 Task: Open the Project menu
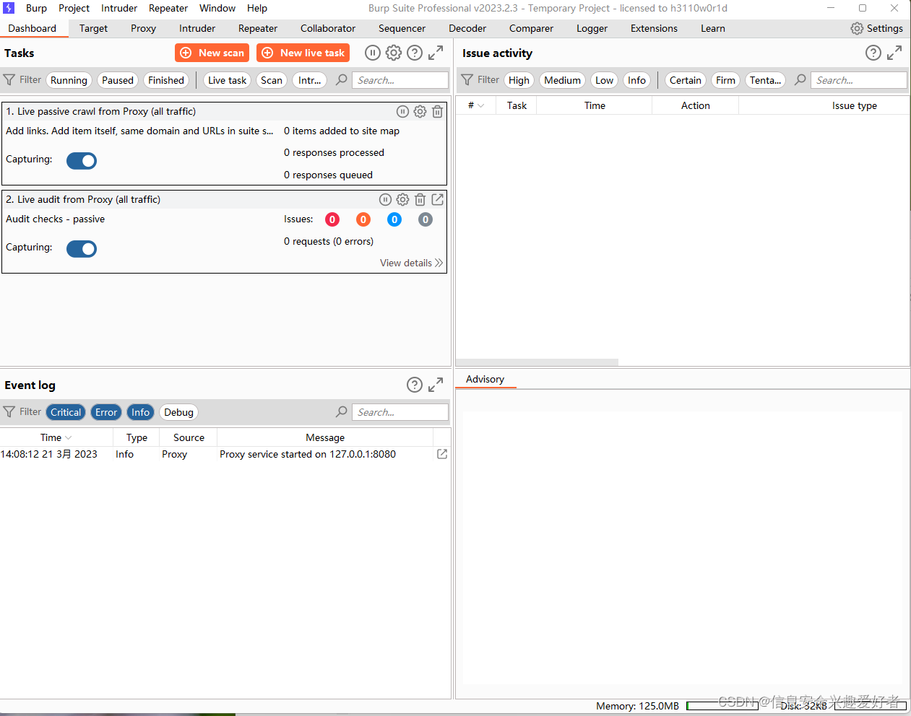point(74,8)
